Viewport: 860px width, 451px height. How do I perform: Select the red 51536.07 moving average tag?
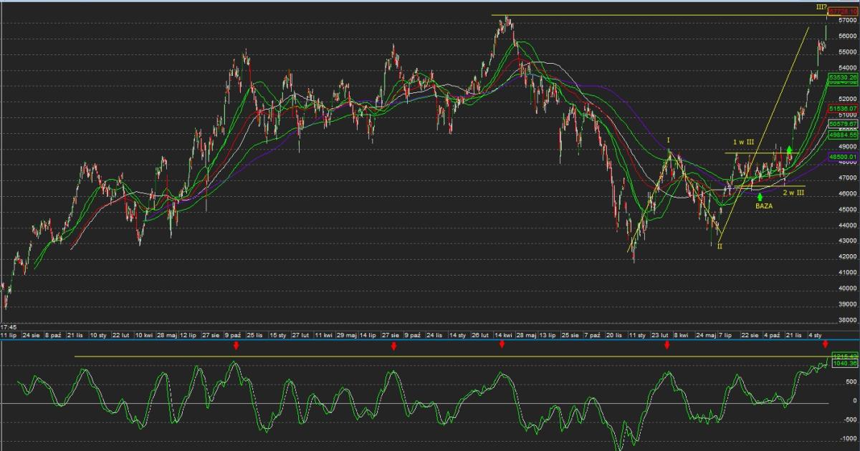[x=844, y=109]
